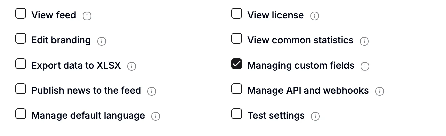Show info for Export data to XLSX

point(132,66)
